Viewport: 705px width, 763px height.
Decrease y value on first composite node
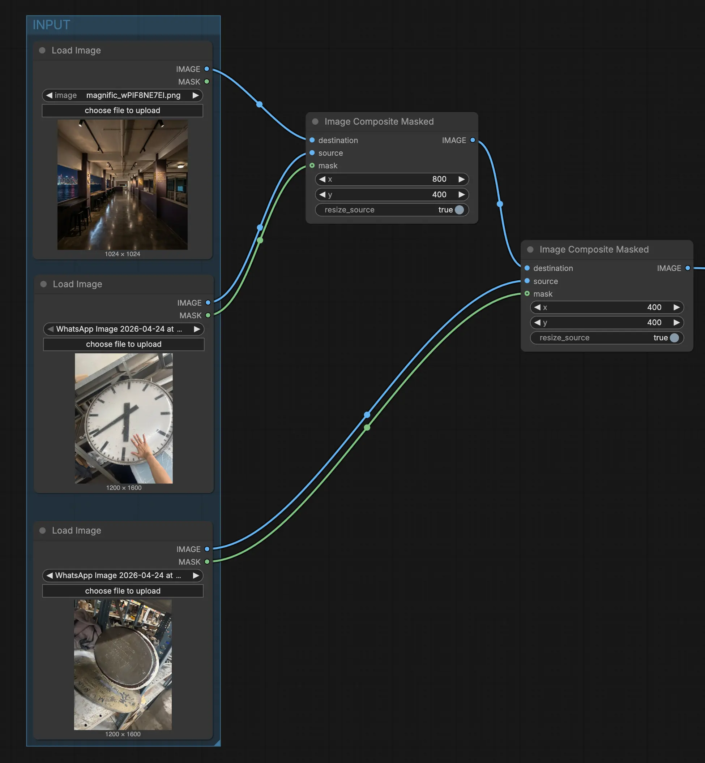pos(322,194)
